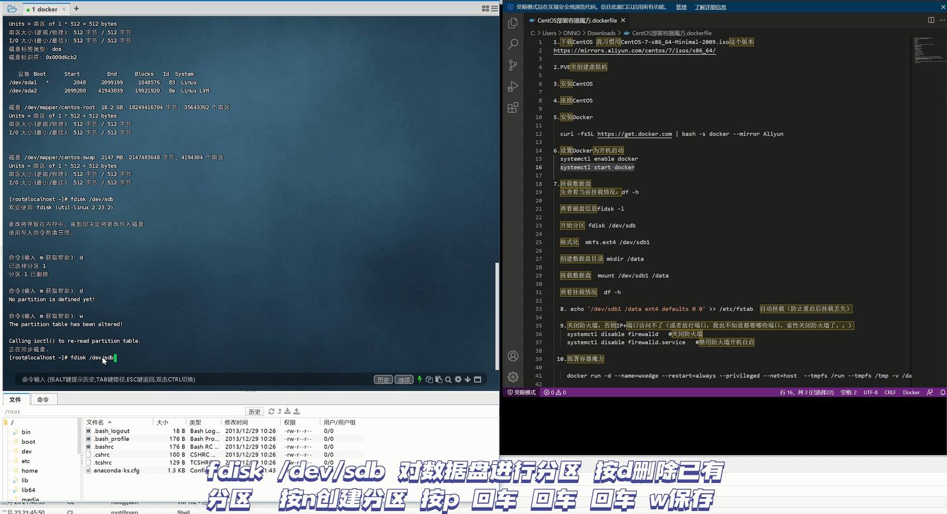Click the feedback icon in status bar

(x=929, y=392)
